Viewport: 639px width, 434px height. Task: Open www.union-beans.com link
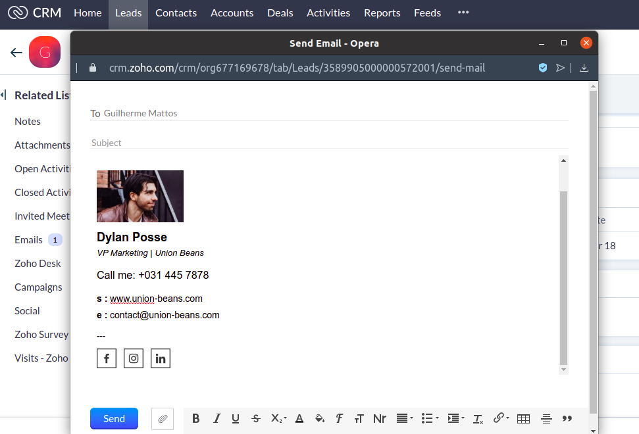[x=156, y=299]
